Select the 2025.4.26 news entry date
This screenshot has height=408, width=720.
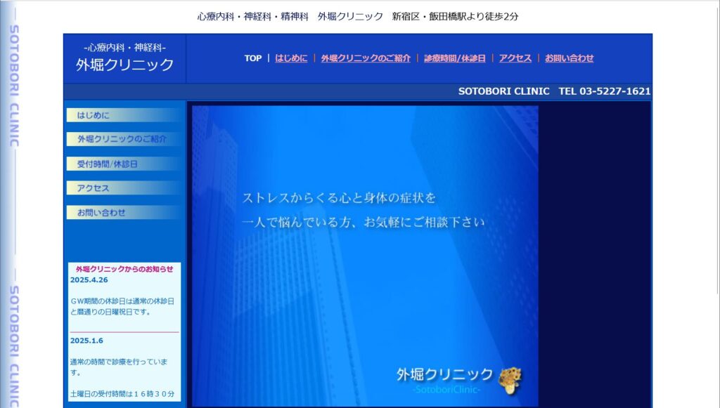pyautogui.click(x=89, y=279)
